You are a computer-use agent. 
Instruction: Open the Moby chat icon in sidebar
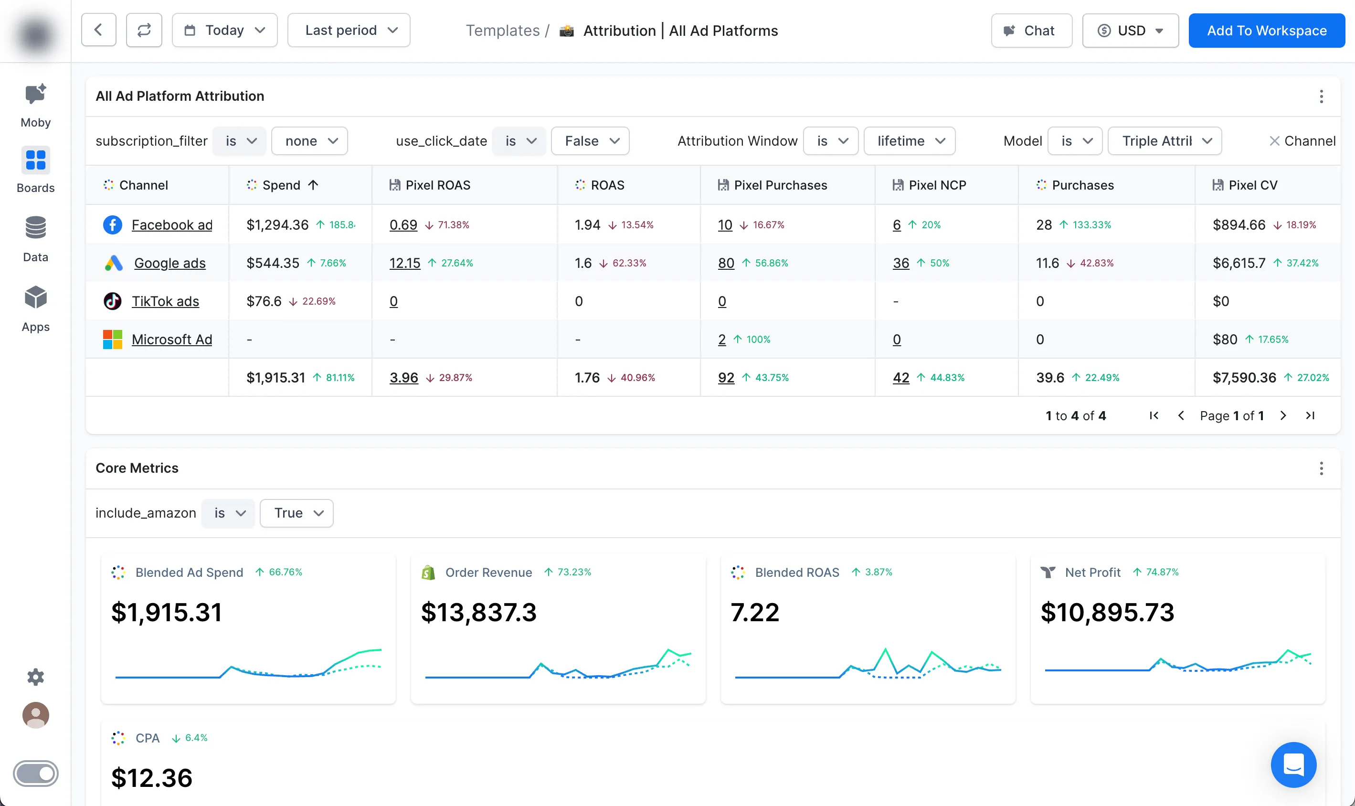(35, 95)
